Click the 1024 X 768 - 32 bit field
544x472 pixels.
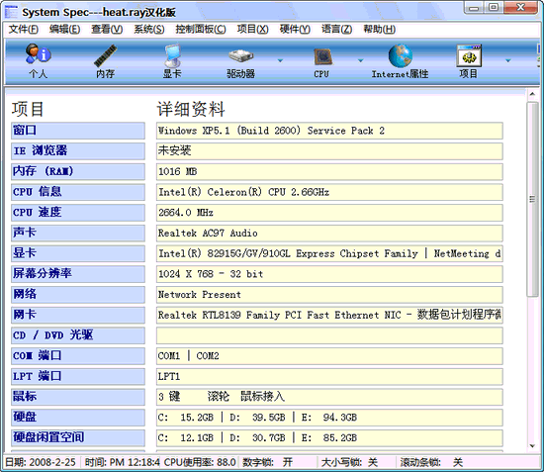click(x=329, y=274)
